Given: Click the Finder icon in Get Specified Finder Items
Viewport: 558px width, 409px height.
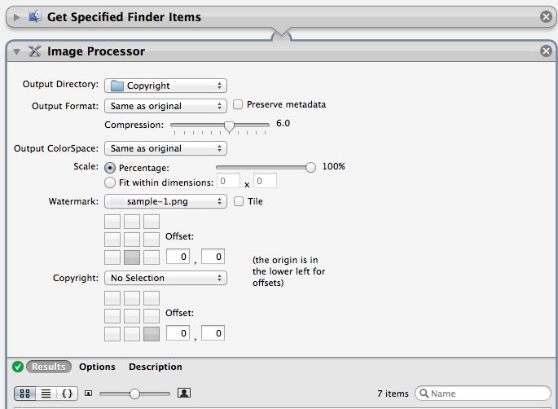Looking at the screenshot, I should (x=35, y=16).
